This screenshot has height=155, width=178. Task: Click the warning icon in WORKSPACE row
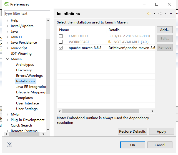pyautogui.click(x=109, y=42)
